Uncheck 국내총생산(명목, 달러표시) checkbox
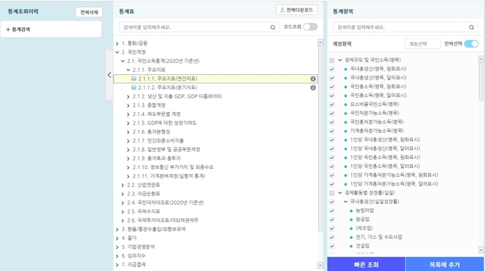 coord(332,78)
